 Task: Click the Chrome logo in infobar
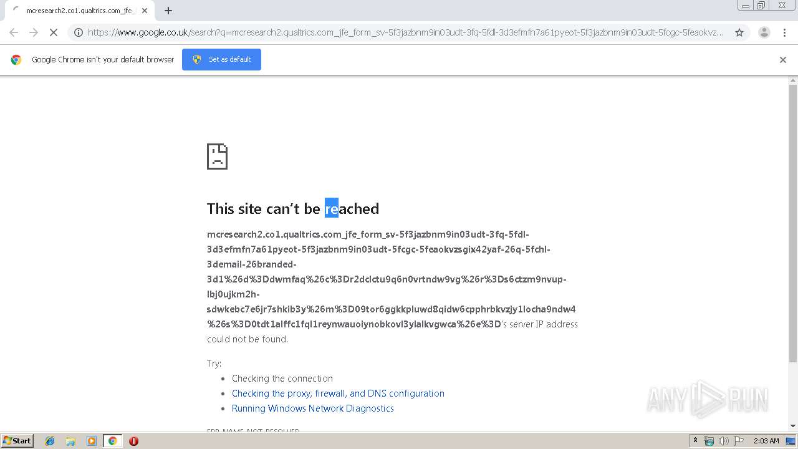[16, 60]
